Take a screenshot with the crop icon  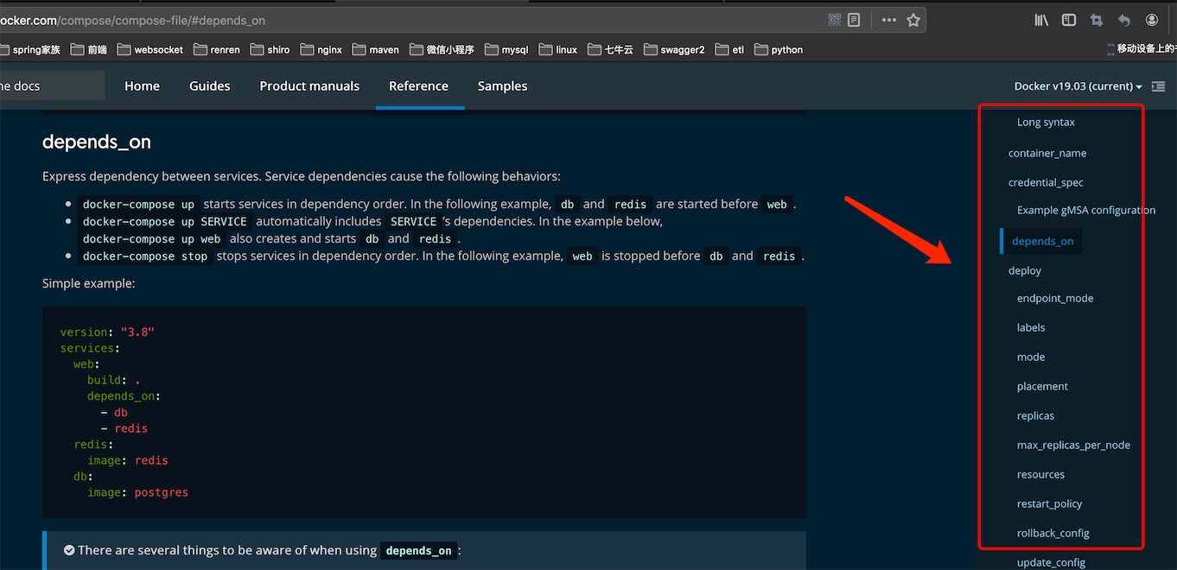(1097, 20)
